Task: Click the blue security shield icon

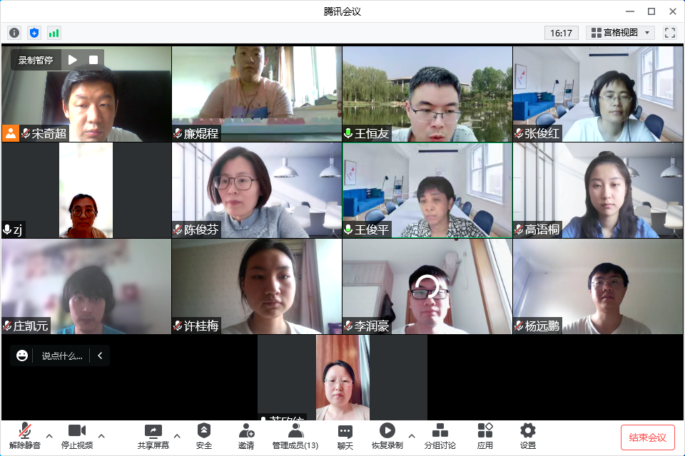Action: tap(34, 33)
